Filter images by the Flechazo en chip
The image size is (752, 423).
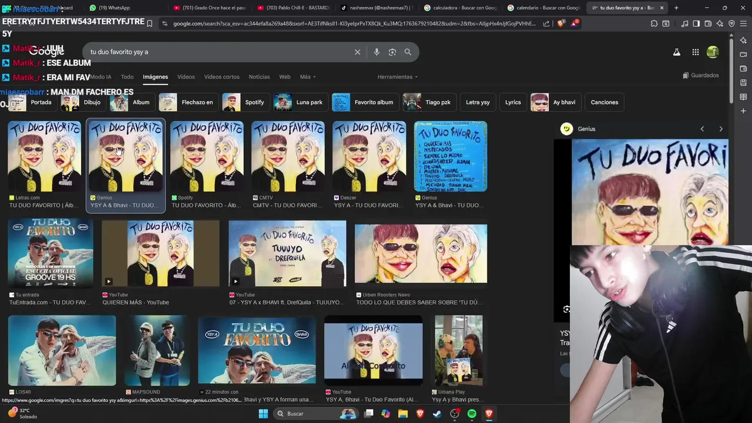pyautogui.click(x=187, y=102)
